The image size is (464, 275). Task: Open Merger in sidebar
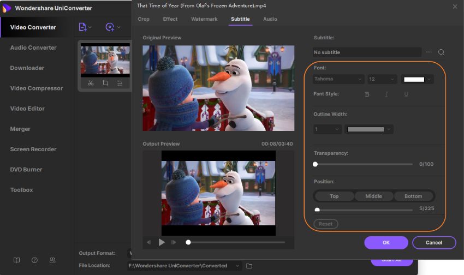click(20, 129)
